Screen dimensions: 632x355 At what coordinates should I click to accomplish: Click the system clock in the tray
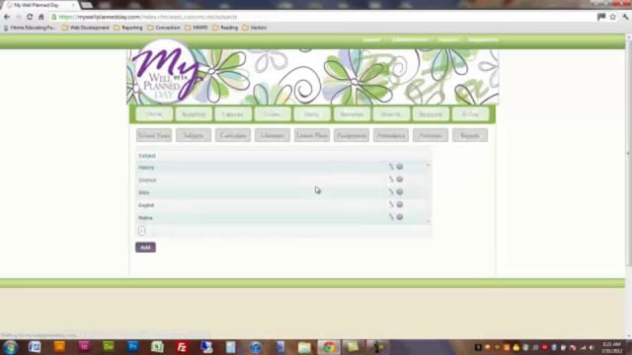click(611, 347)
